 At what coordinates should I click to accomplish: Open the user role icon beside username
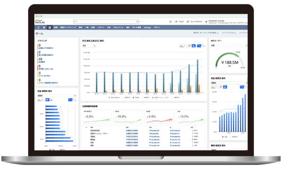[x=206, y=22]
